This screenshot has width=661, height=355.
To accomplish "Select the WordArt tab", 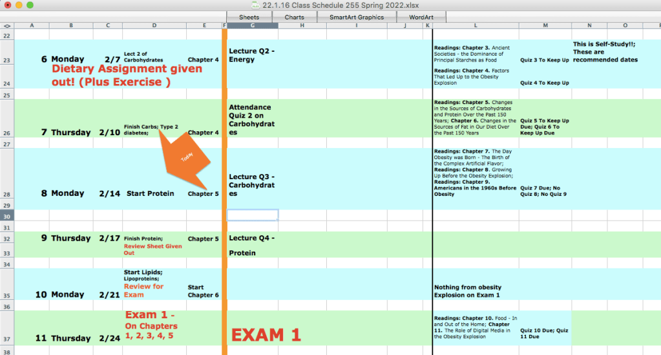I will tap(421, 17).
